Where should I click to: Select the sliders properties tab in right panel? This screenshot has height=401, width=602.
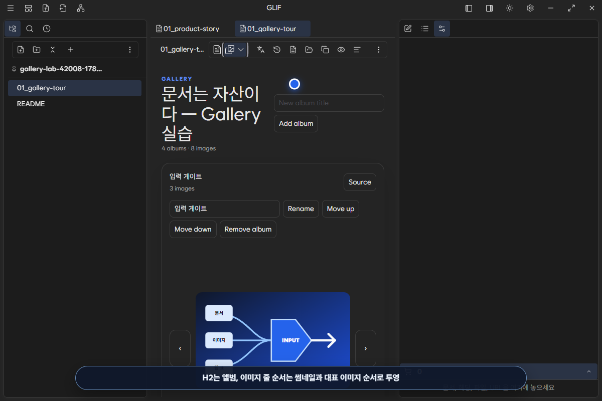[x=442, y=29]
